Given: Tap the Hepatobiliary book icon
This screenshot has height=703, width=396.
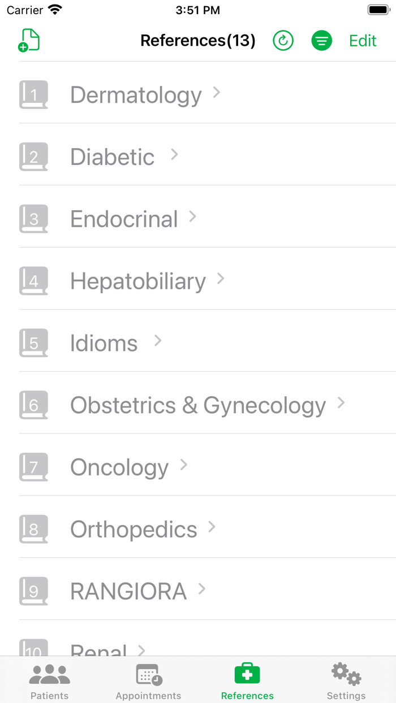Looking at the screenshot, I should point(33,281).
